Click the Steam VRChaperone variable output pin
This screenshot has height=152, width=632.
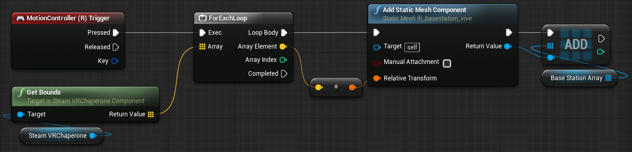[93, 136]
